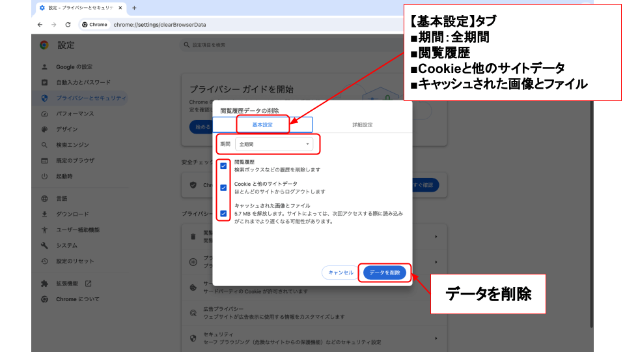Click the 拡張機能 puzzle piece icon
Screen dimensions: 625x352
[x=44, y=284]
